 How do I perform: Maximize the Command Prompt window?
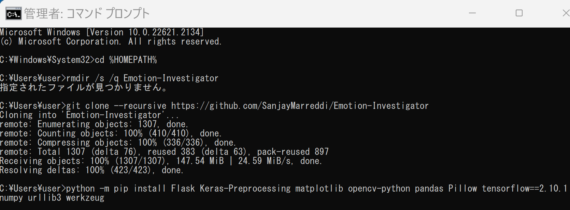tap(519, 13)
